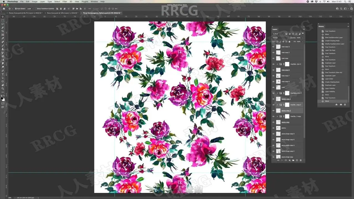The image size is (354, 199).
Task: Toggle the Auto-Select checkbox
Action: 16,9
